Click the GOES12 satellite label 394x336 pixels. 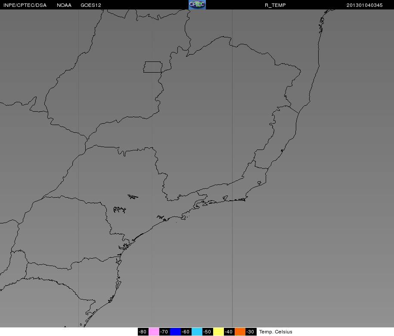coord(91,5)
